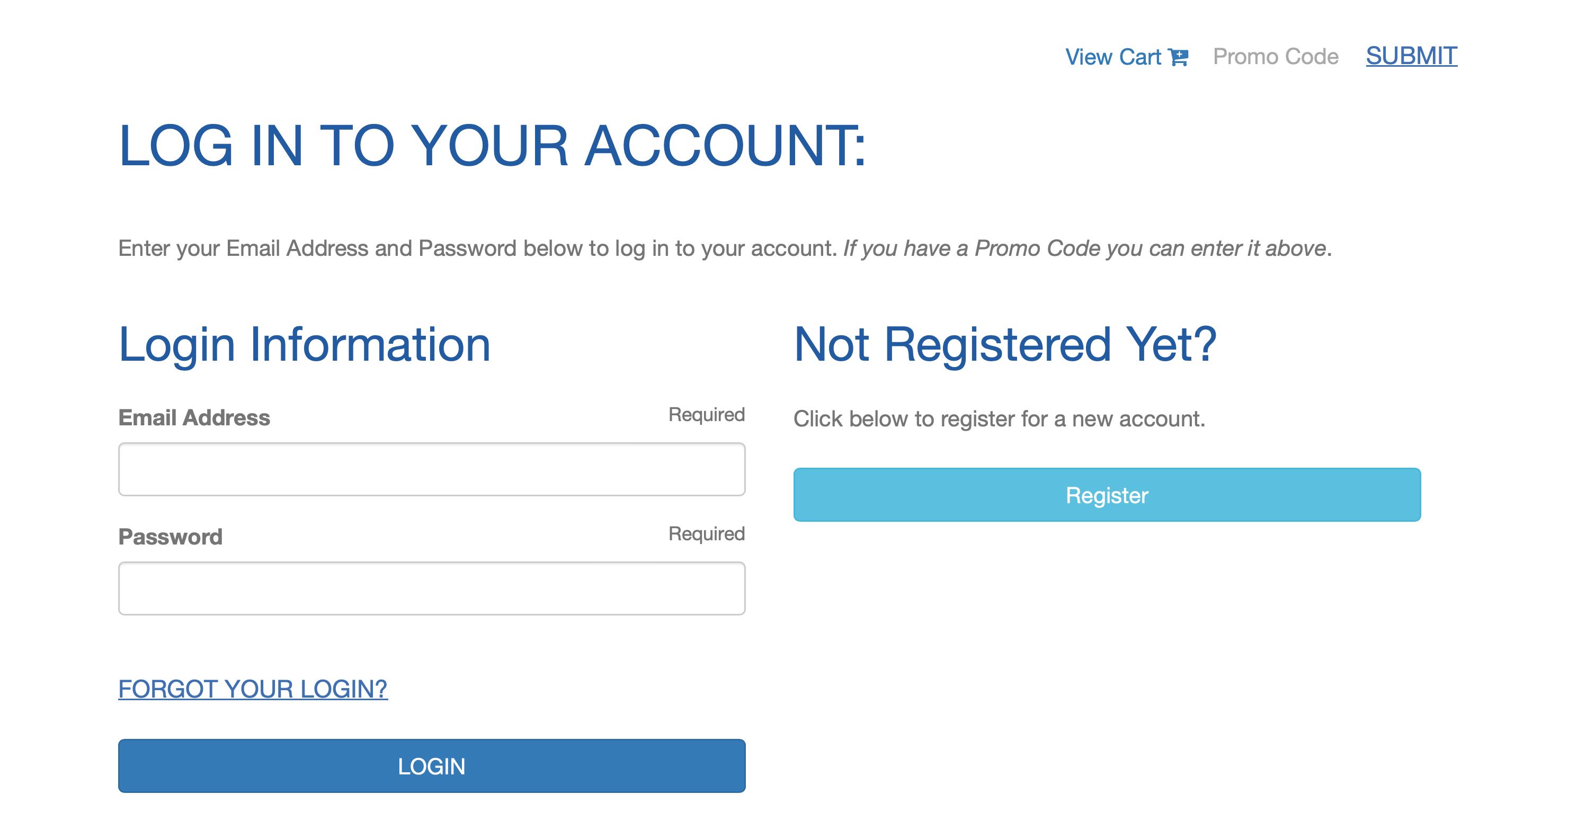Viewport: 1586px width, 821px height.
Task: Click the 'Enter your Email Address' instruction sentence
Action: tap(477, 248)
